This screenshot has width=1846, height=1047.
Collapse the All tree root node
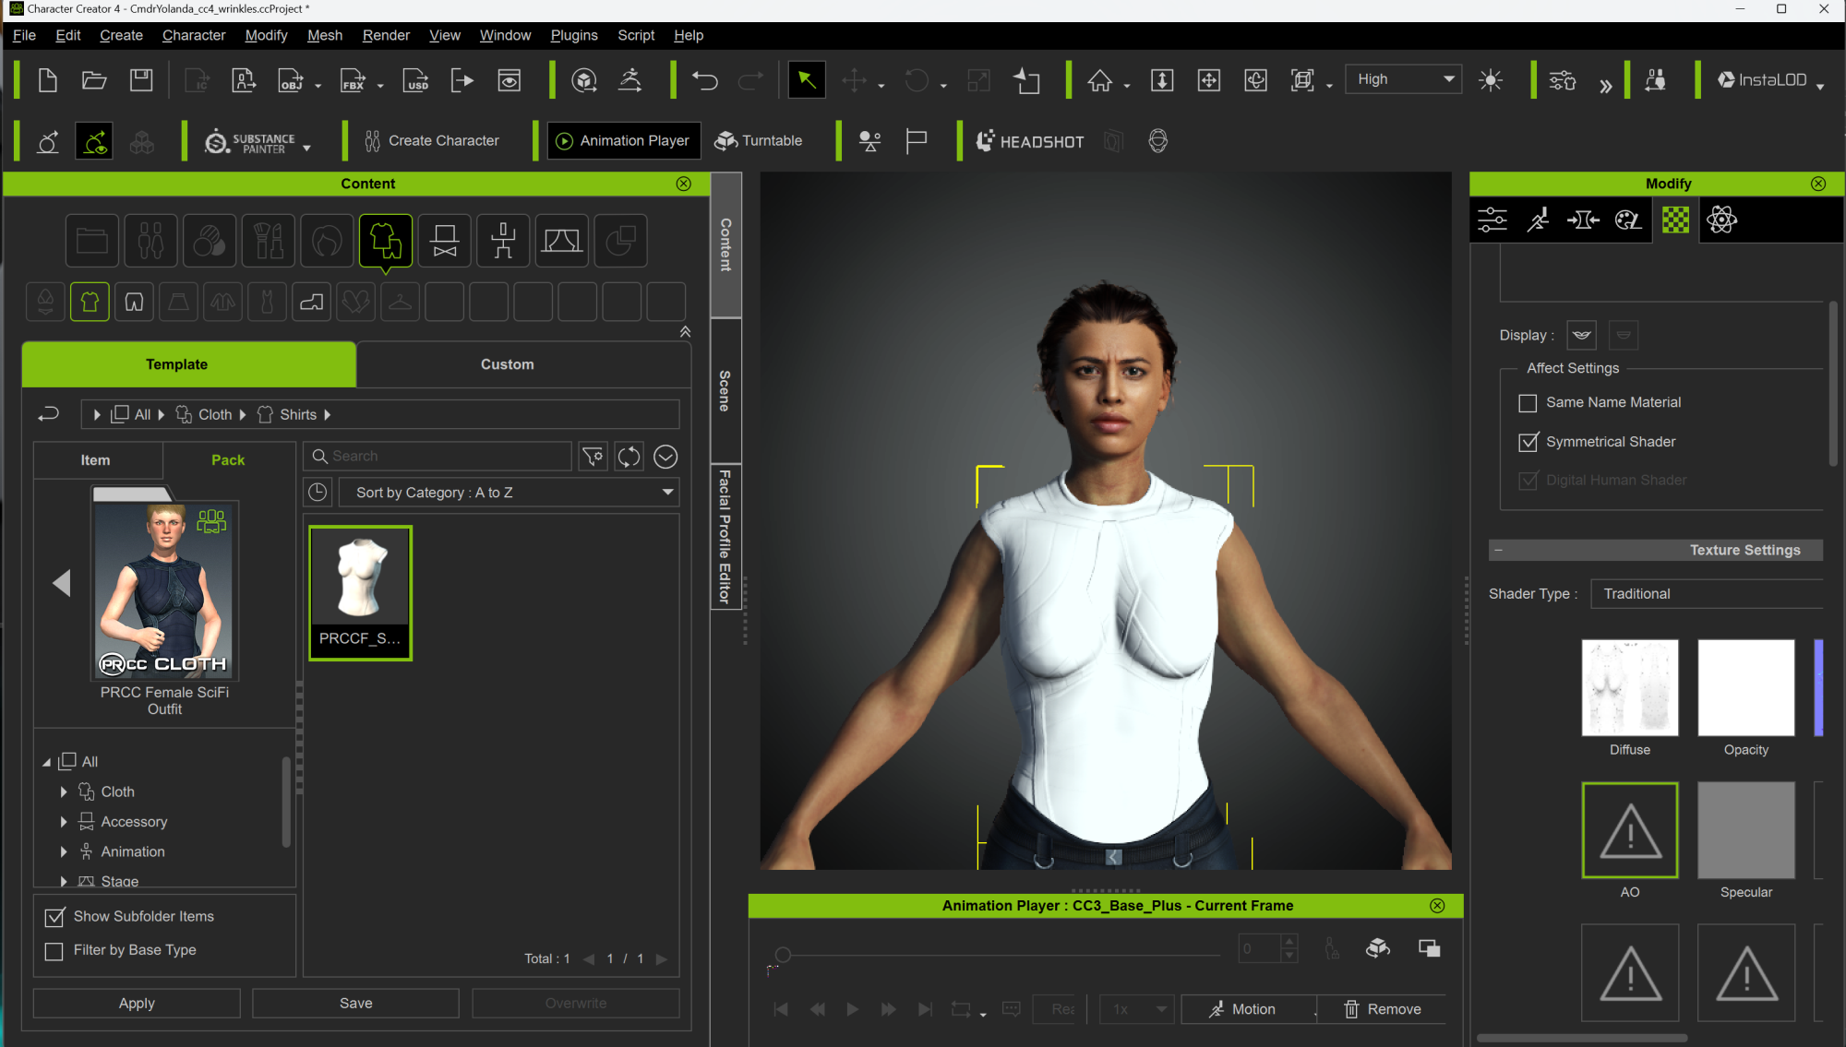tap(46, 763)
